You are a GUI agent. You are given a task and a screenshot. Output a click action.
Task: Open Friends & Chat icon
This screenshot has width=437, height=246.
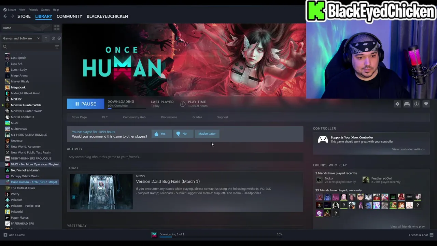432,235
